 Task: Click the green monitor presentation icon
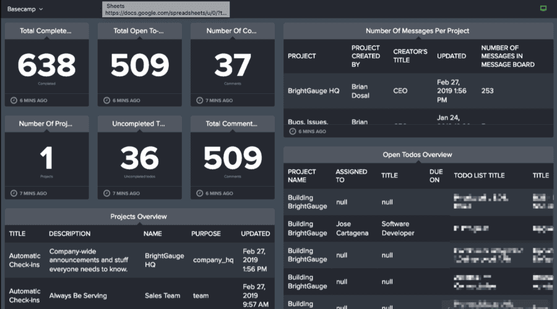pyautogui.click(x=543, y=9)
